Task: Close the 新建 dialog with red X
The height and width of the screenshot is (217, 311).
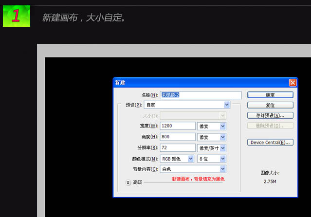Action: (293, 82)
